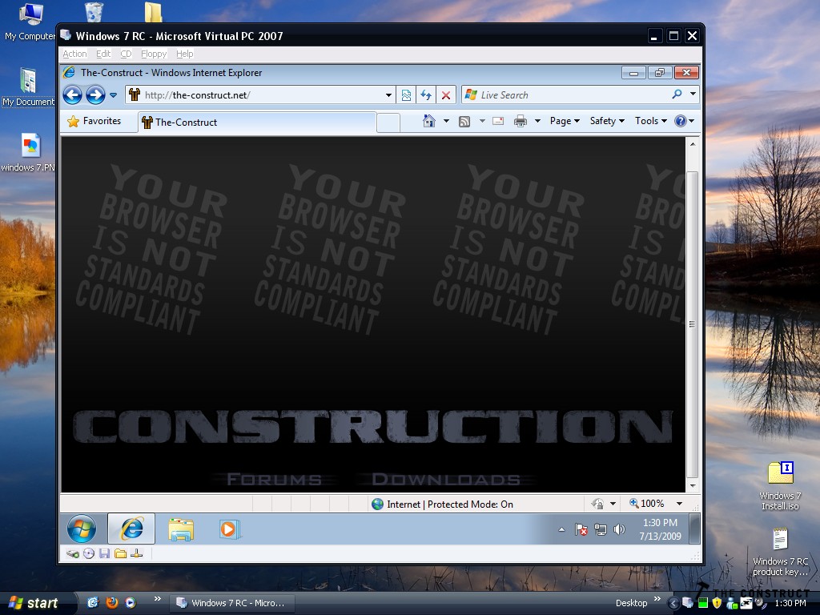Expand the zoom level dropdown arrow
This screenshot has width=820, height=615.
click(679, 504)
